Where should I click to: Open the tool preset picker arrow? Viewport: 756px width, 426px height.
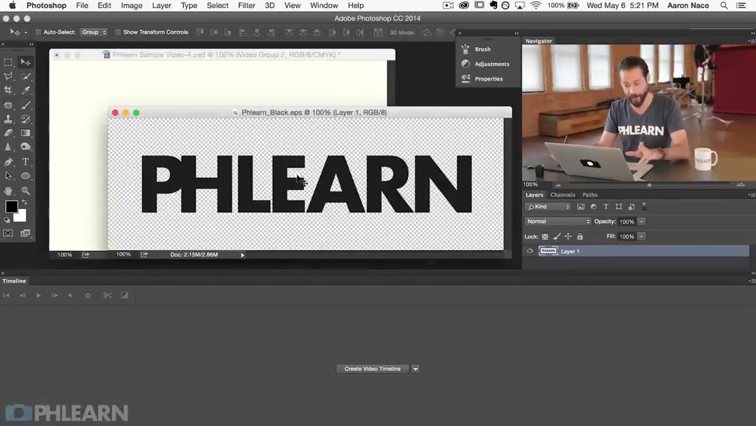(x=26, y=32)
